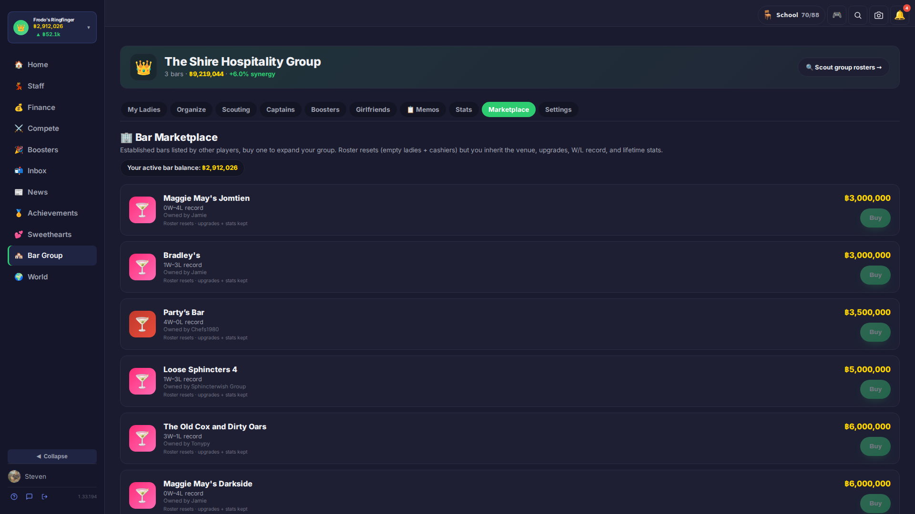Viewport: 915px width, 514px height.
Task: Open the Memos tab
Action: click(x=423, y=109)
